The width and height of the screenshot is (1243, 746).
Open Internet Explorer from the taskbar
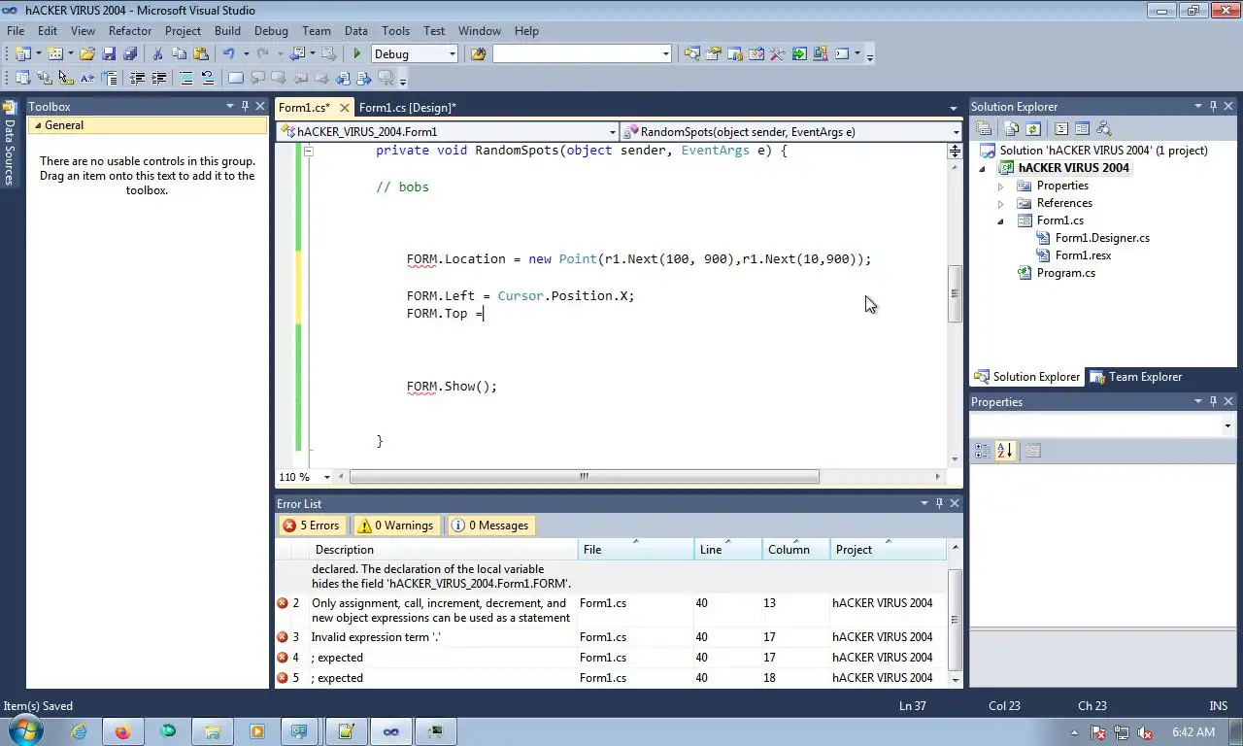pyautogui.click(x=79, y=731)
